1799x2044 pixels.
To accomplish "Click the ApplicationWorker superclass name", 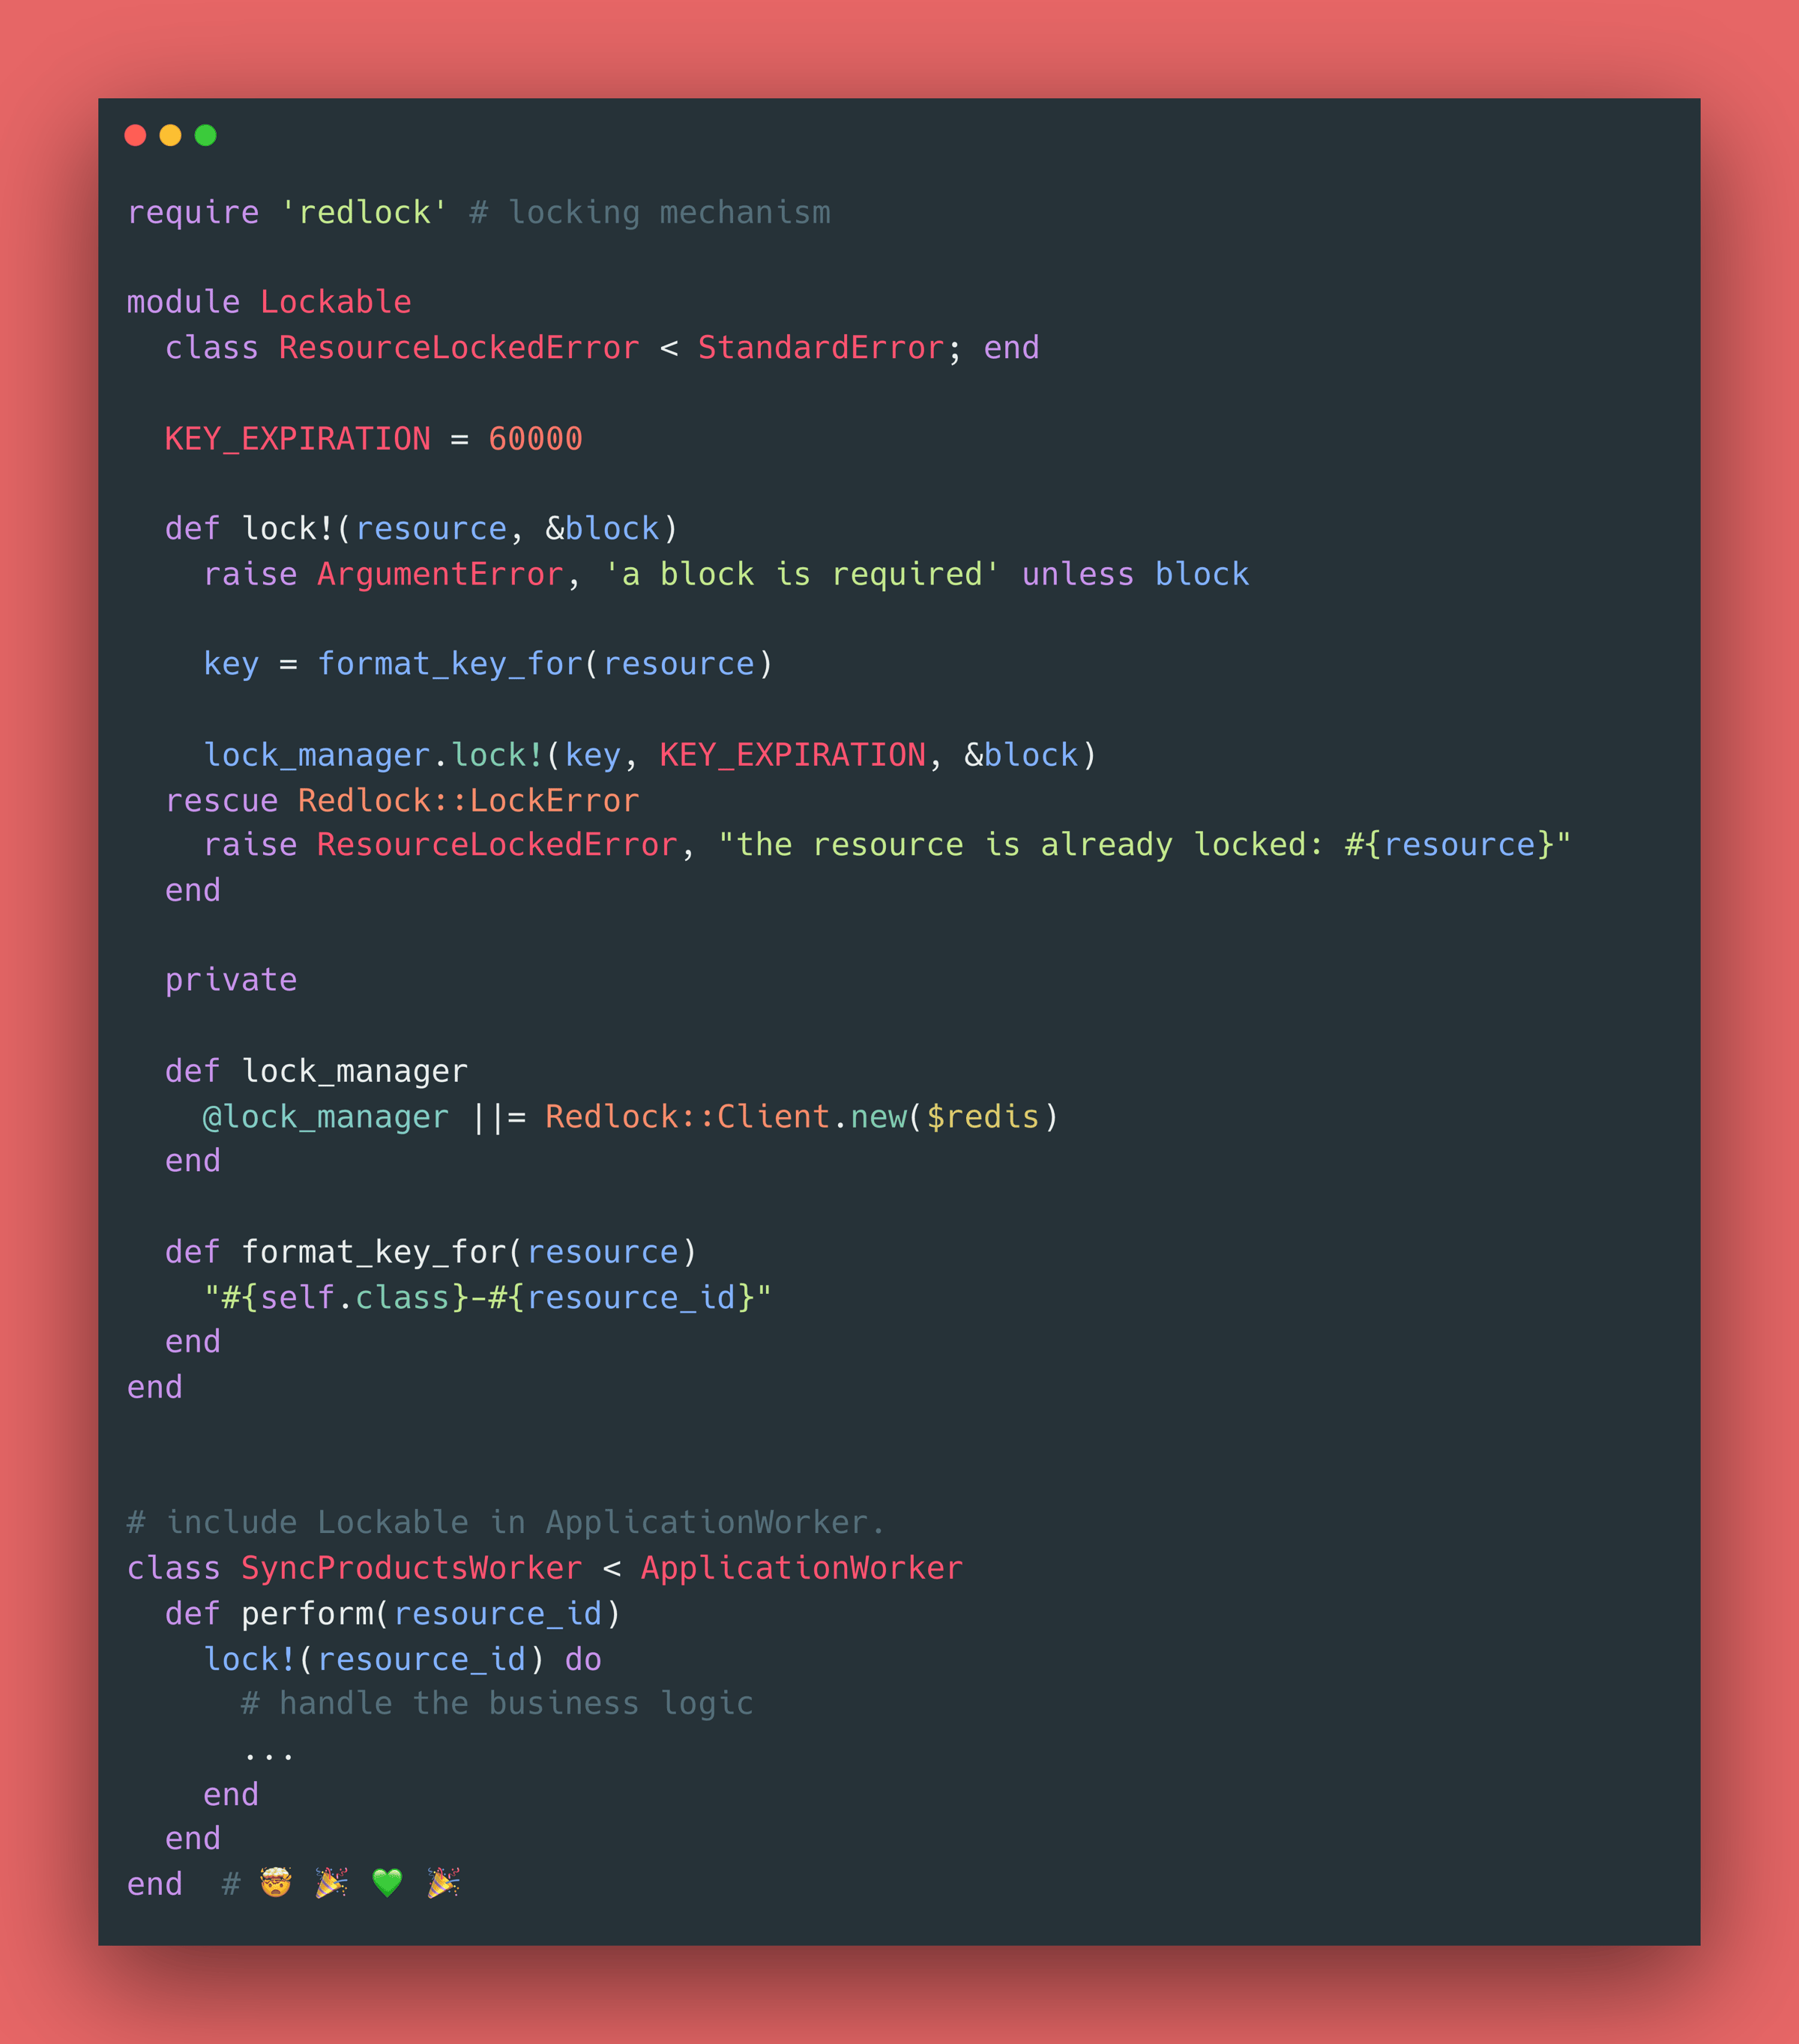I will (801, 1567).
